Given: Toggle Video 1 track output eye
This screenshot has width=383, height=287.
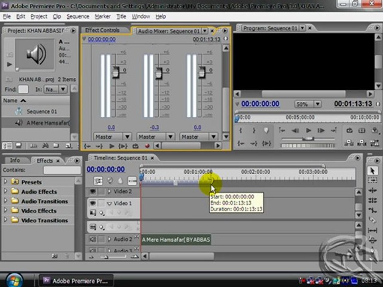Looking at the screenshot, I should pos(93,203).
